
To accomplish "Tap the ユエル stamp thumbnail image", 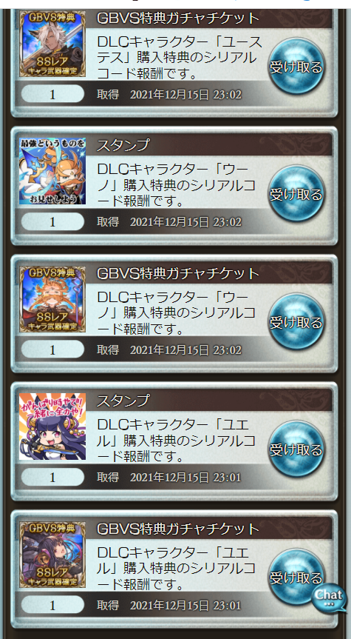I will click(x=52, y=426).
